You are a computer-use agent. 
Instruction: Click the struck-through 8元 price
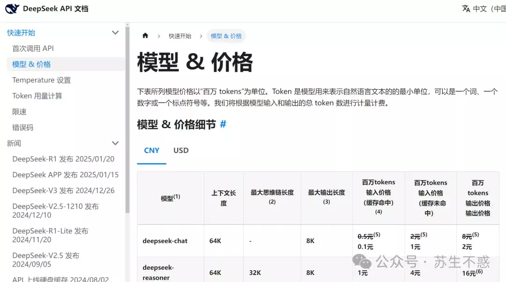[467, 237]
